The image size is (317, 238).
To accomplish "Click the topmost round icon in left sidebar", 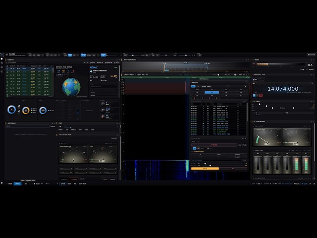I will click(2, 59).
